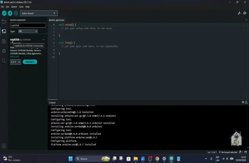Screen dimensions: 249x163
Task: Open the Search sidebar magnifier icon
Action: coord(4,61)
